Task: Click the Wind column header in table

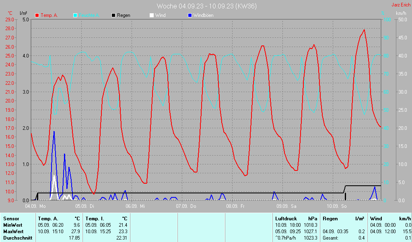Action: (x=376, y=219)
